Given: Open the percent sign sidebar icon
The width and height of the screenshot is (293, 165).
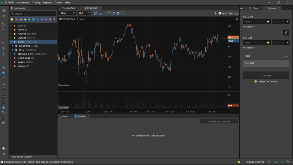Looking at the screenshot, I should click(x=3, y=78).
